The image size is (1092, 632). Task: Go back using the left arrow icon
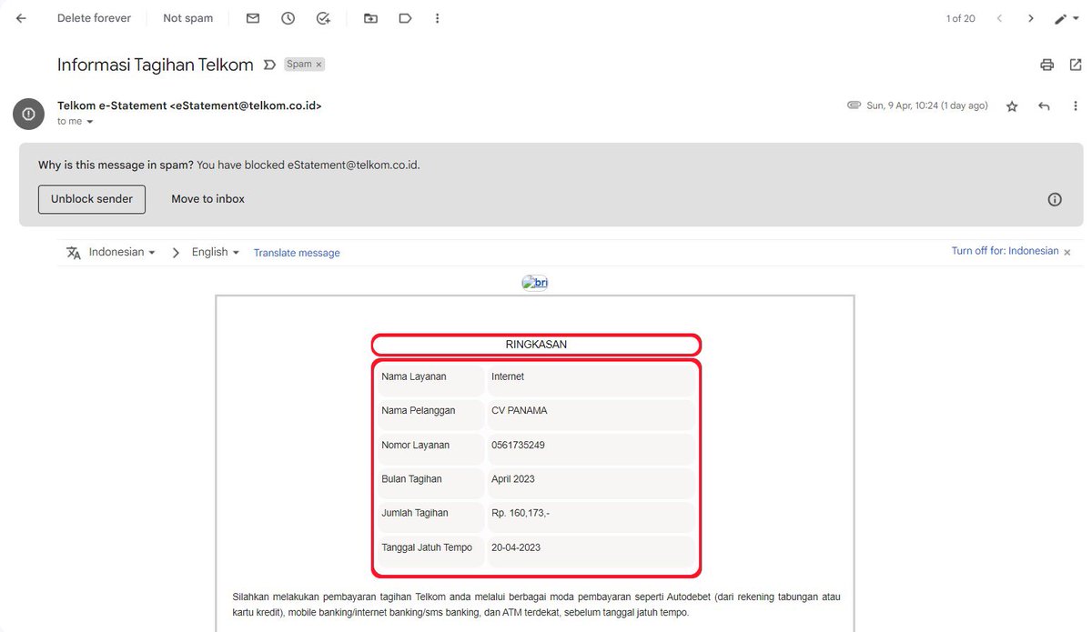(x=21, y=18)
